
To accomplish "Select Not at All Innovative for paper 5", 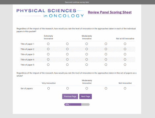I will point(125,65).
